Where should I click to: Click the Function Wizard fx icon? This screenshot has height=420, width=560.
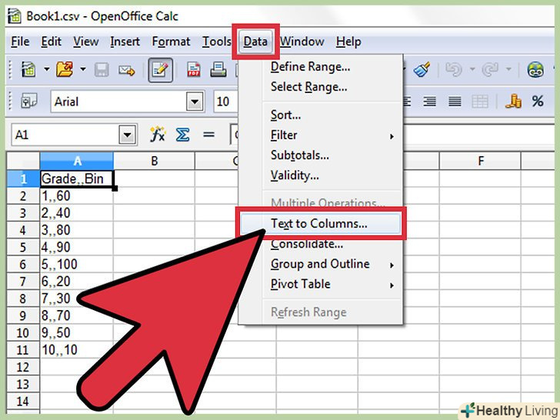click(158, 135)
